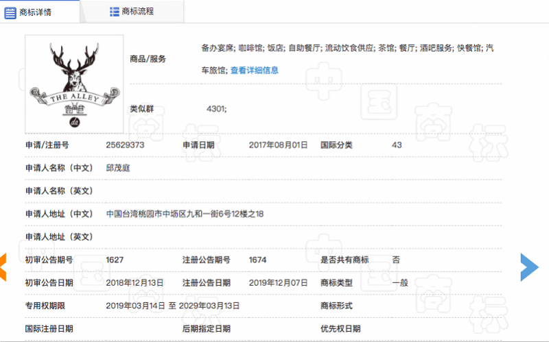
Task: Go to previous trademark with orange arrow
Action: (x=3, y=267)
